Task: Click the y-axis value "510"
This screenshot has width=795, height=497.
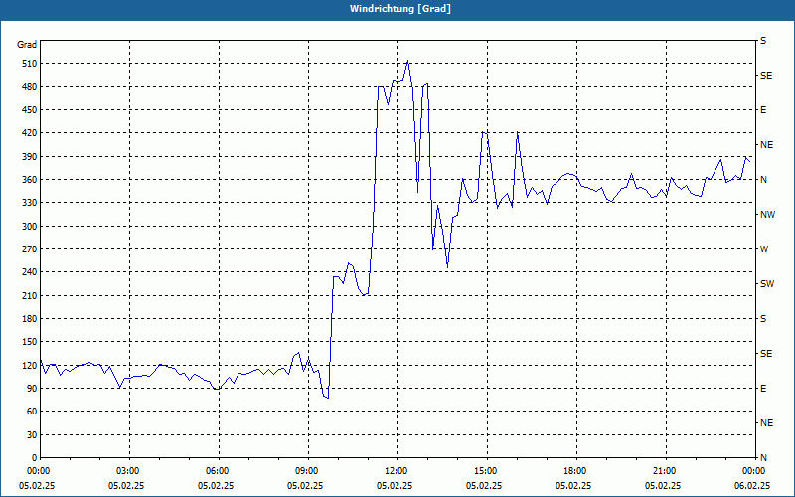Action: [30, 64]
